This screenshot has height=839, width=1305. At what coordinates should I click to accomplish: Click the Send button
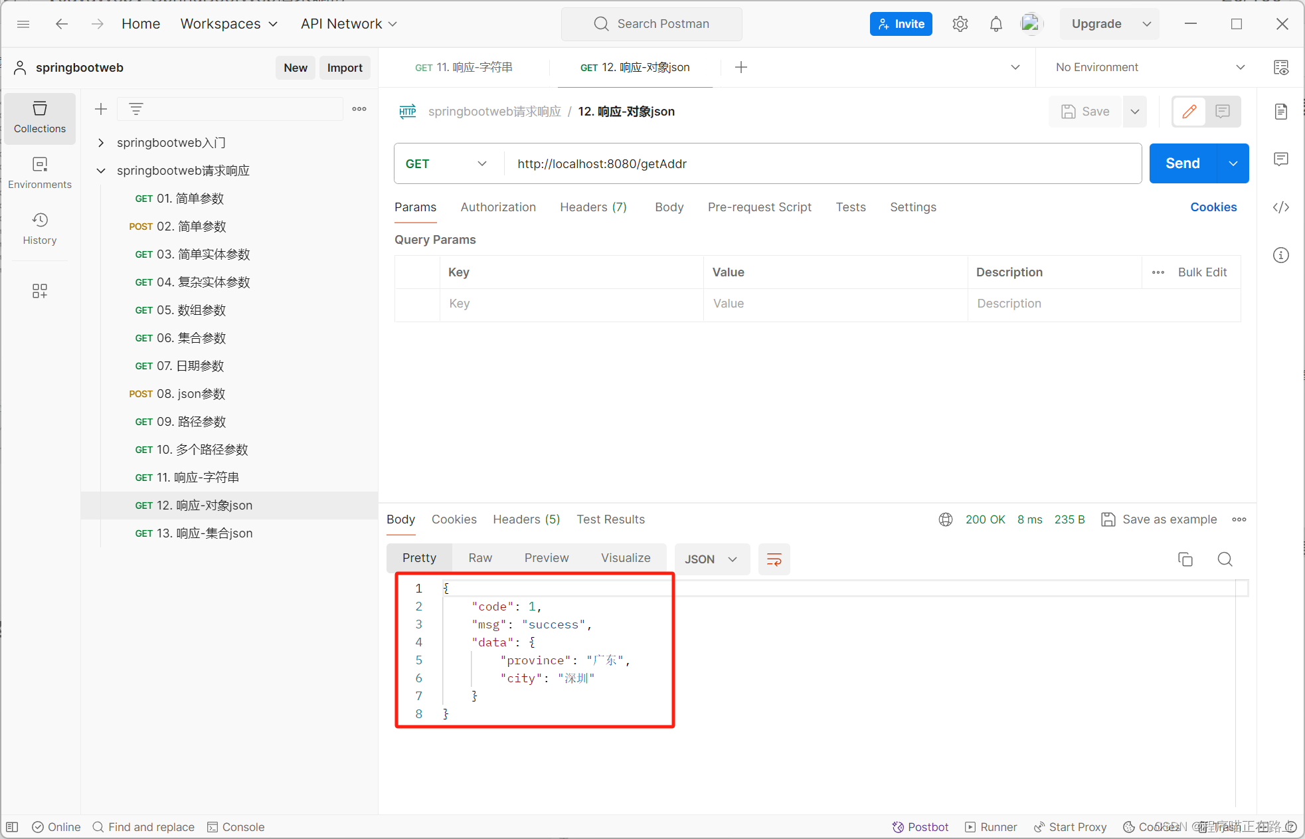[x=1183, y=163]
